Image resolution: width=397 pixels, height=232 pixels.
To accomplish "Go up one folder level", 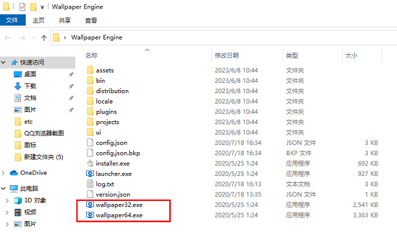I will [44, 38].
